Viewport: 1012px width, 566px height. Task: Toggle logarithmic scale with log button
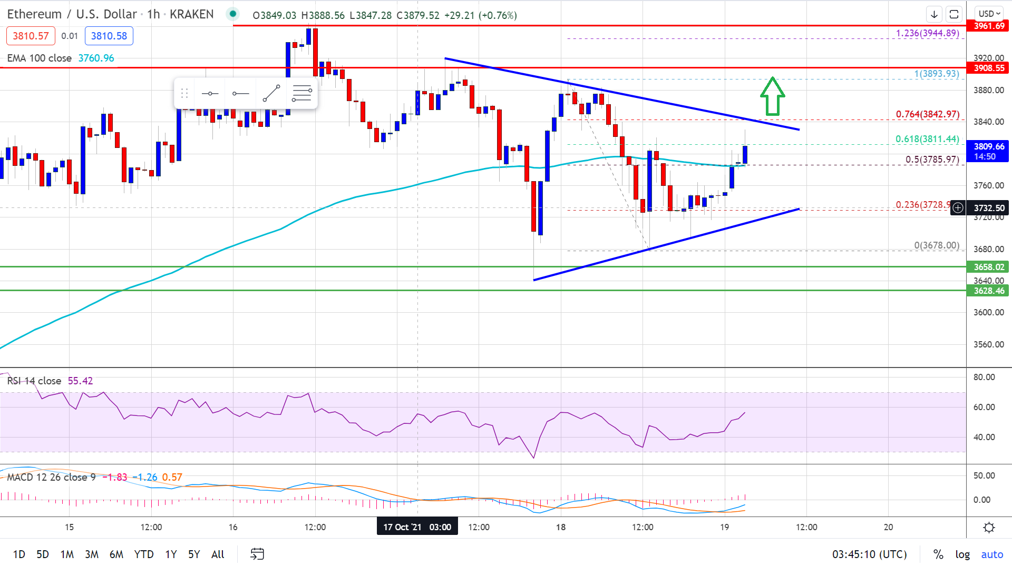963,554
